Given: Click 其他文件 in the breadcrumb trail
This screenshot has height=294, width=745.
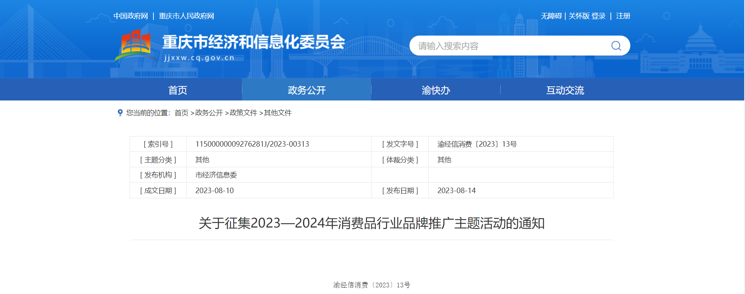Looking at the screenshot, I should tap(278, 113).
